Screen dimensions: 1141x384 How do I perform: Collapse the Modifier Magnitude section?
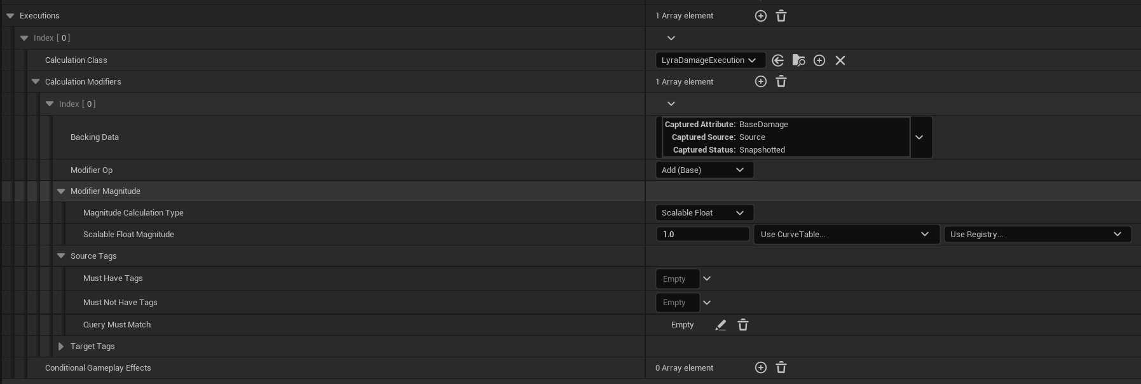(61, 191)
